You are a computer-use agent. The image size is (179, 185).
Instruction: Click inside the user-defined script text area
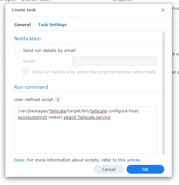pos(85,130)
